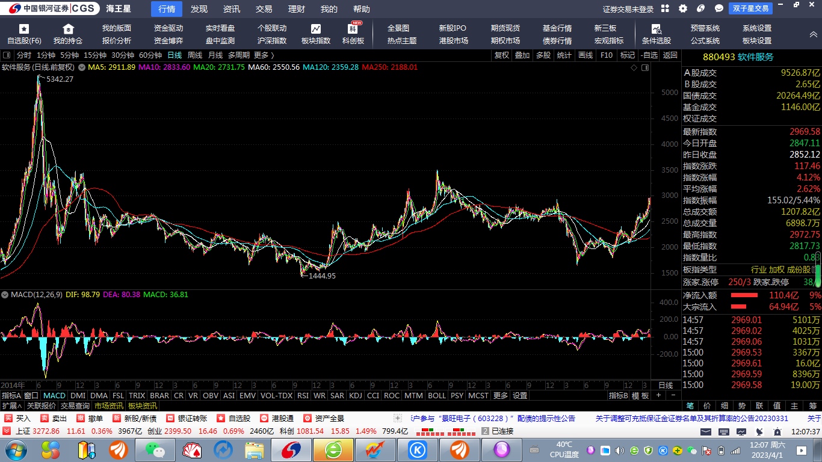Viewport: 822px width, 462px height.
Task: Click the settings gear icon in title bar
Action: [x=683, y=8]
